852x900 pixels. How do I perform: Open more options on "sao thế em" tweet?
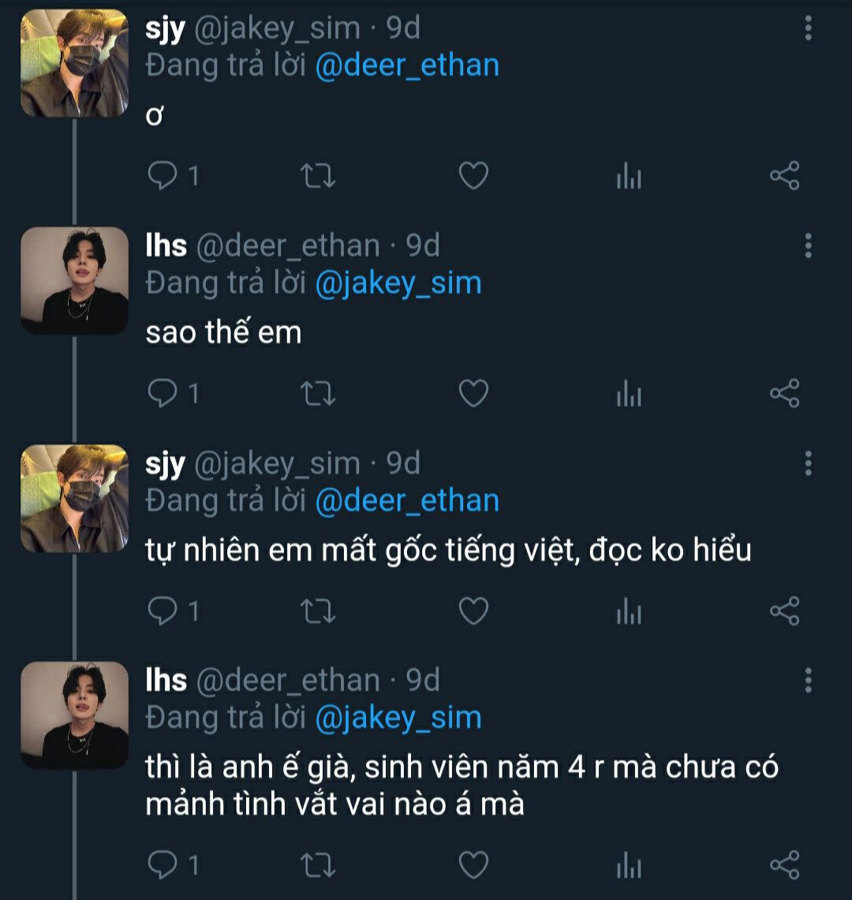[808, 246]
